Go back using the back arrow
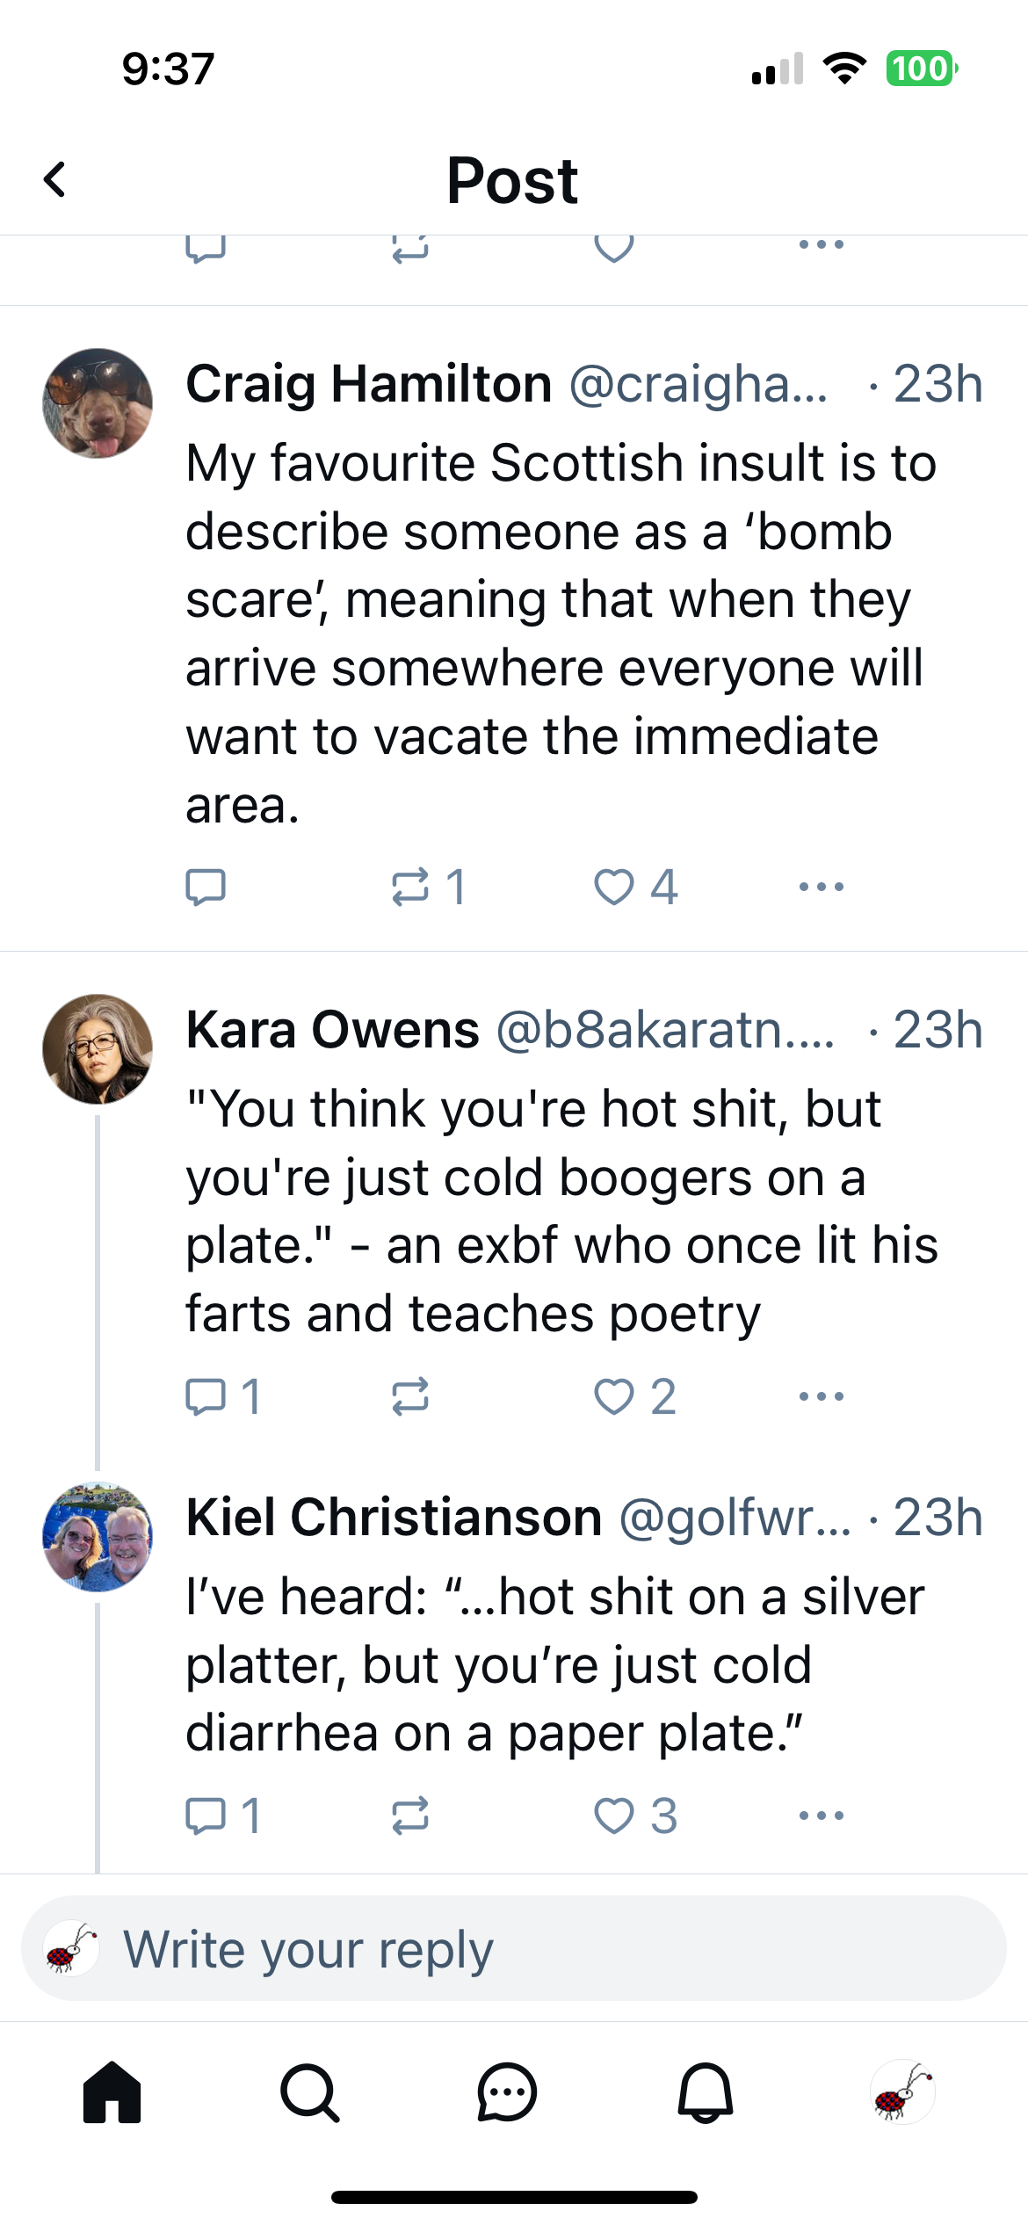 point(55,180)
